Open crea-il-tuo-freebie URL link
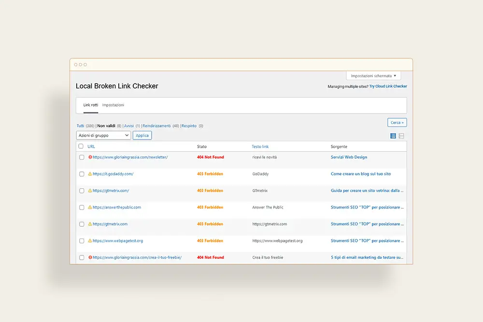The width and height of the screenshot is (483, 322). coord(137,257)
